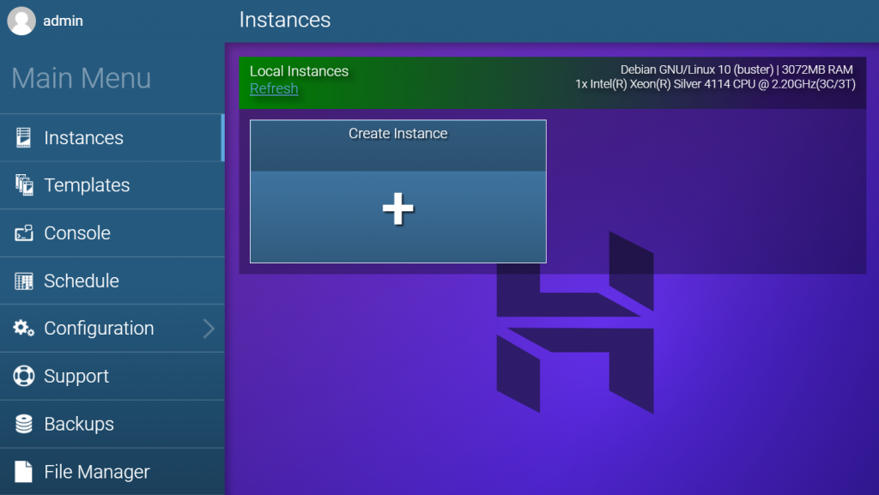The width and height of the screenshot is (879, 495).
Task: Click the Support lifebuoy icon
Action: 24,376
